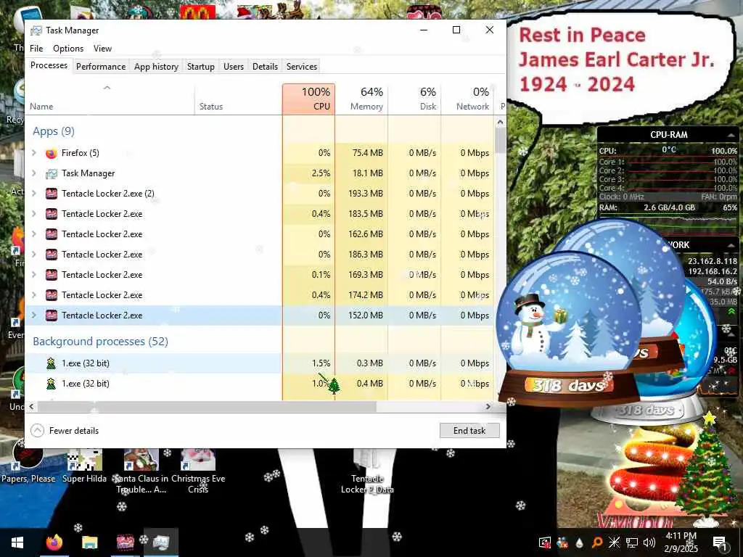Open the network icon in system tray
Screen dimensions: 743x557
click(632, 542)
